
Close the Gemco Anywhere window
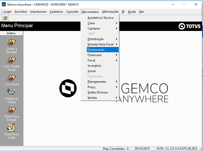(196, 4)
